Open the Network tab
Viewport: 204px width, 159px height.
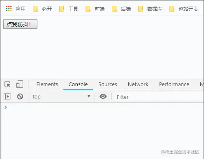click(138, 84)
